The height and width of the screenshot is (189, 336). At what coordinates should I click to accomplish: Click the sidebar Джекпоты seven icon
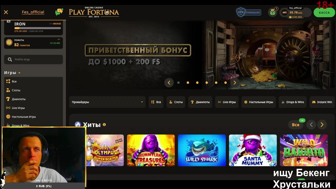click(8, 99)
